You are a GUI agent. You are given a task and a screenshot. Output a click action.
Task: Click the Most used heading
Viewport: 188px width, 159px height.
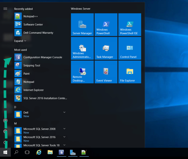point(21,50)
